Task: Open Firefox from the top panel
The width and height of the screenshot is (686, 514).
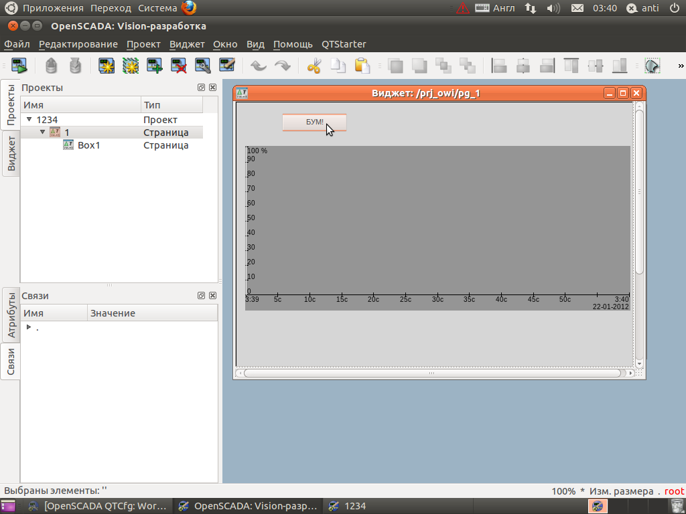Action: pos(189,8)
